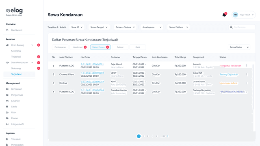Screen dimensions: 260x146
Task: Click the User icon in sidebar
Action: (7, 112)
